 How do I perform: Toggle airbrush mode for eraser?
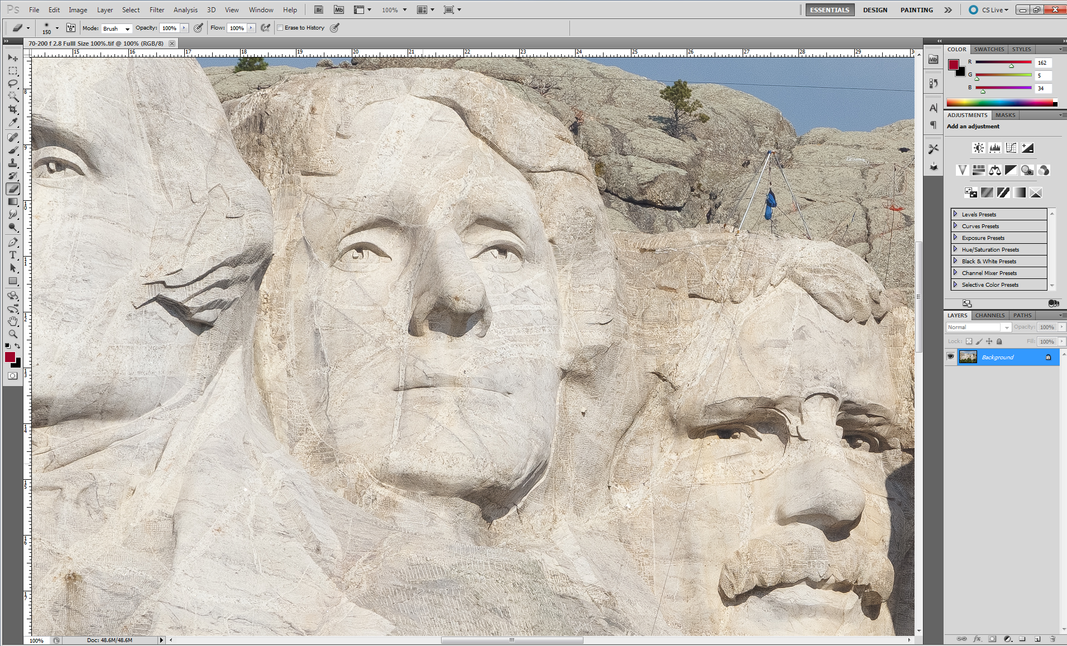click(x=266, y=27)
